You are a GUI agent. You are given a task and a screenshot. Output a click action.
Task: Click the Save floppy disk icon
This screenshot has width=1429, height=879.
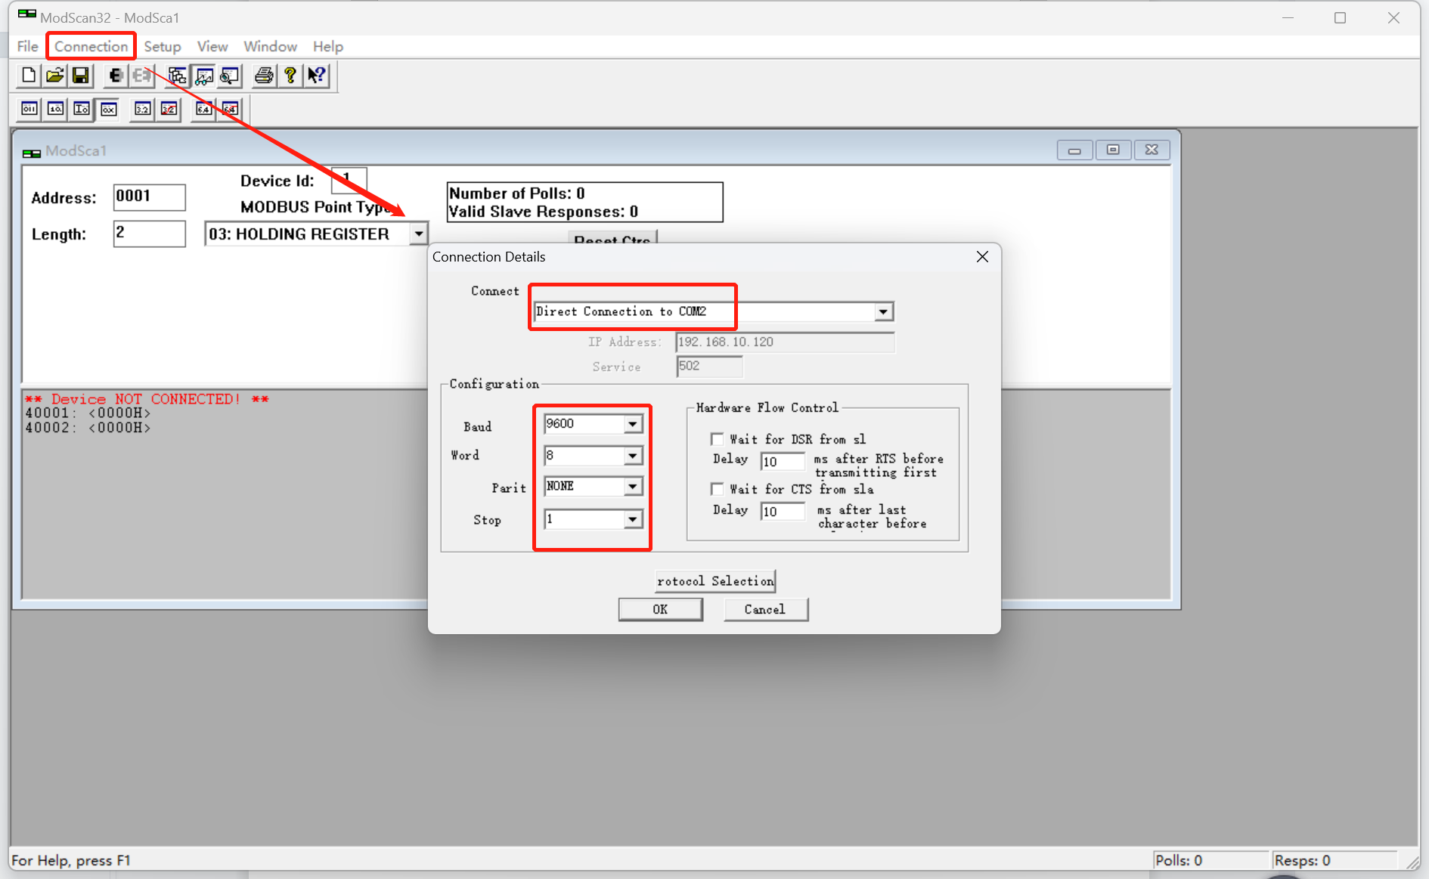pyautogui.click(x=80, y=76)
